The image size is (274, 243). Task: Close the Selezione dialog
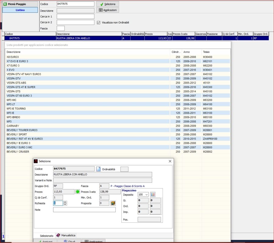pos(170,161)
